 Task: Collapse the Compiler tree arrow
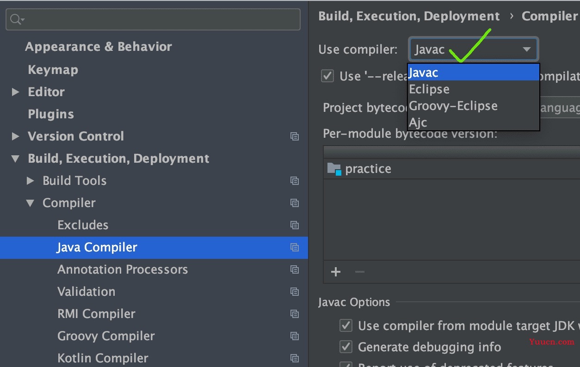pos(31,203)
